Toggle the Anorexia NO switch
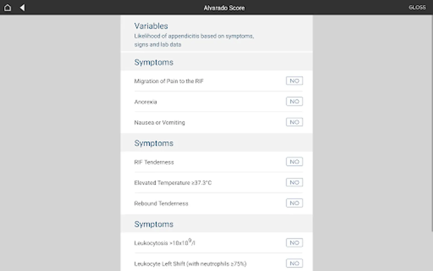Image resolution: width=433 pixels, height=271 pixels. point(294,101)
